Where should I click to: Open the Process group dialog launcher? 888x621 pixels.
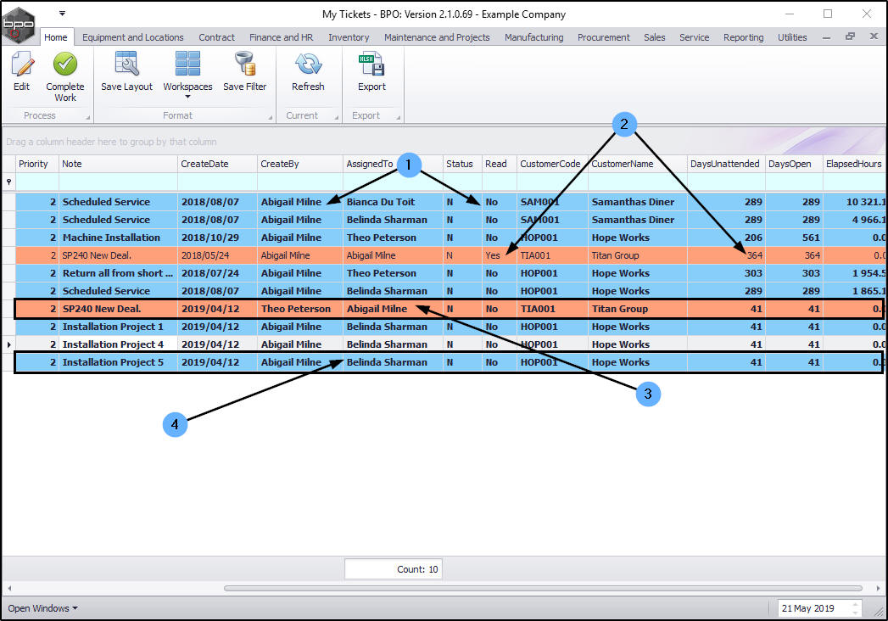coord(87,117)
